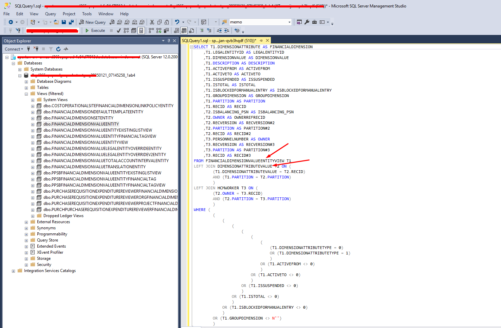Open Activity Monitor icon in Object Explorer
This screenshot has width=501, height=328.
click(66, 49)
